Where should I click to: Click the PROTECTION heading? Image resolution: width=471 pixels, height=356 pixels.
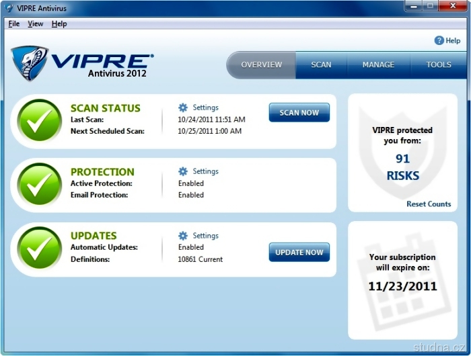(102, 172)
